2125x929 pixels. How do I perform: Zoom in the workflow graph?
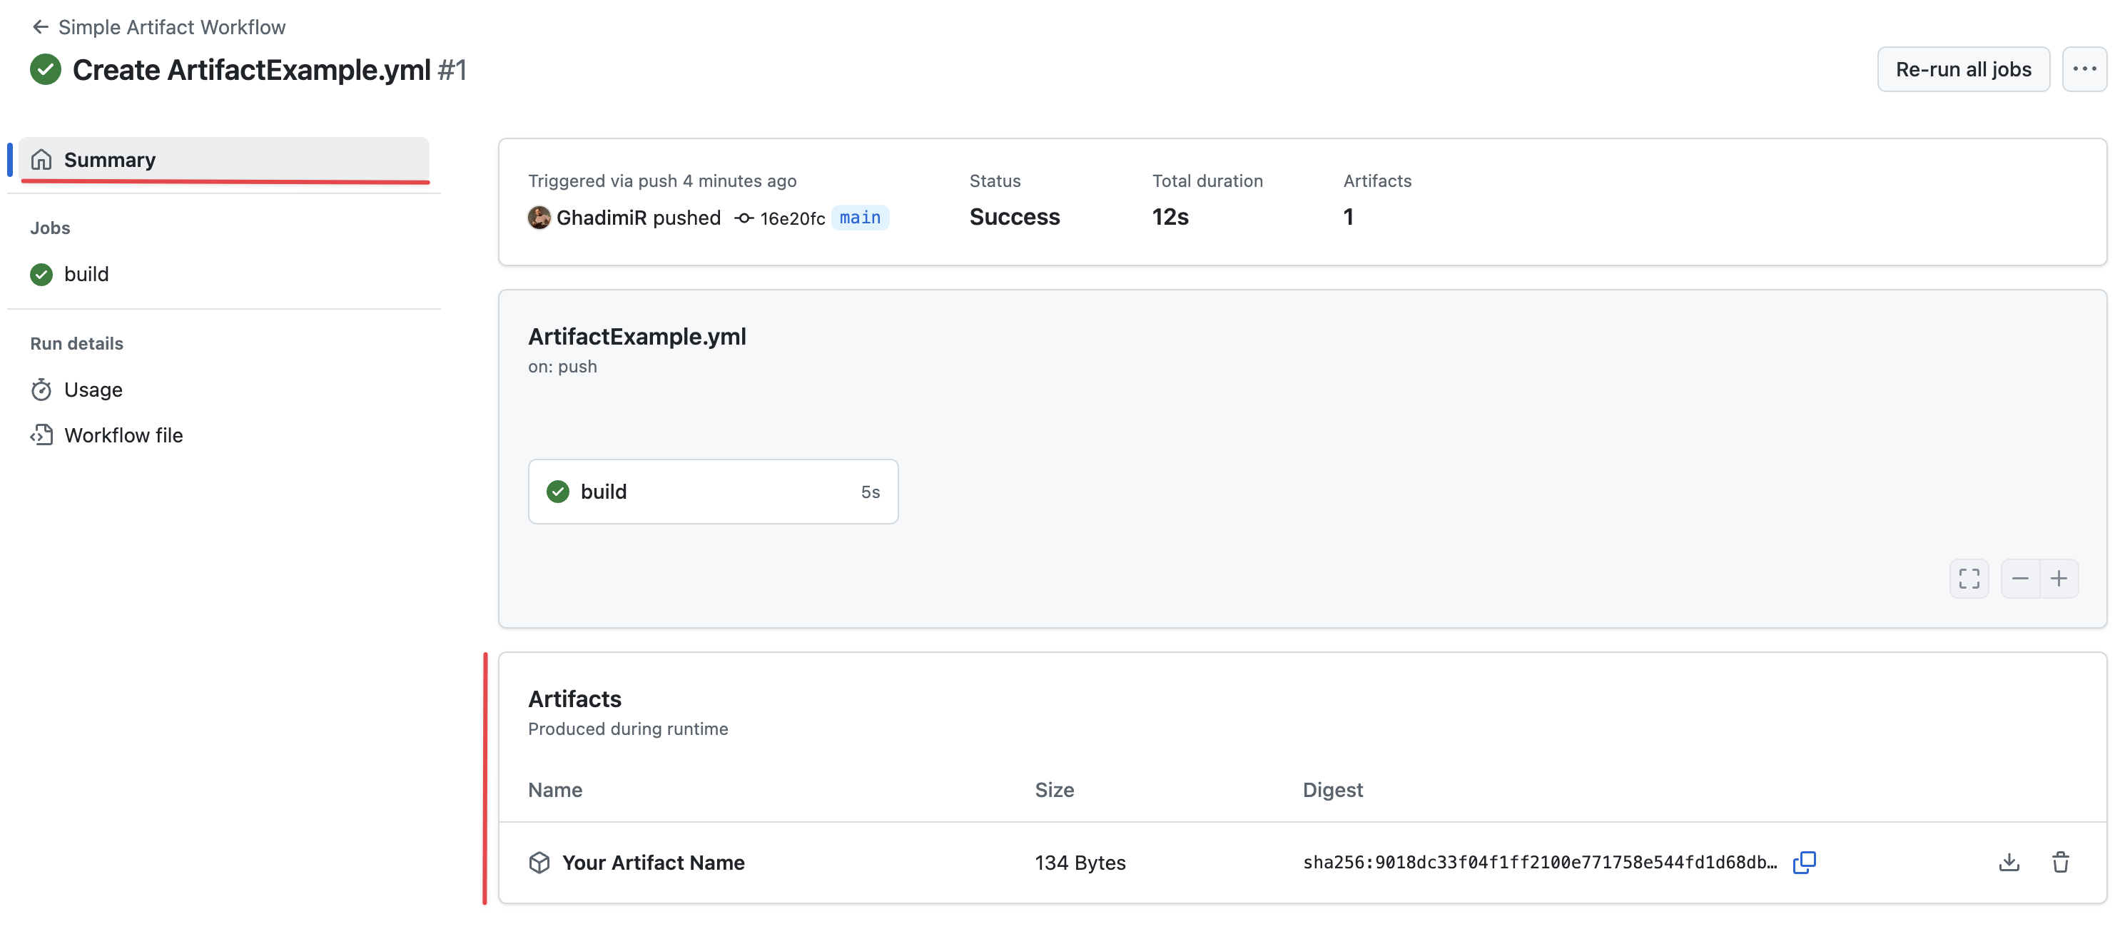[x=2059, y=579]
